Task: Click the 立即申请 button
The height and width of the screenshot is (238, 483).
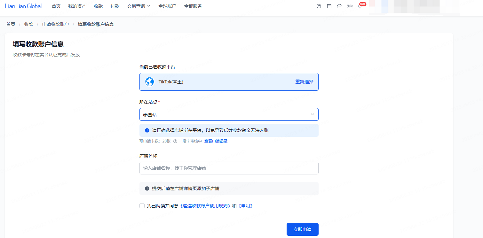Action: 303,229
